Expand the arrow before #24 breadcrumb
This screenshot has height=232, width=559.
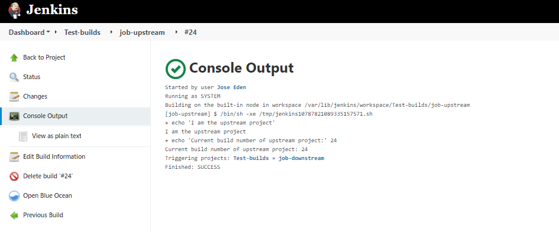176,32
